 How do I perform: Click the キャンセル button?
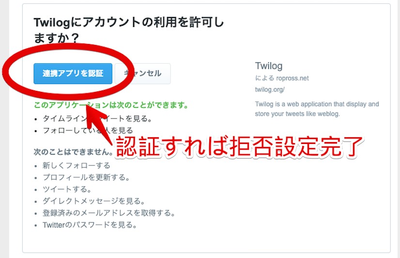(x=142, y=73)
